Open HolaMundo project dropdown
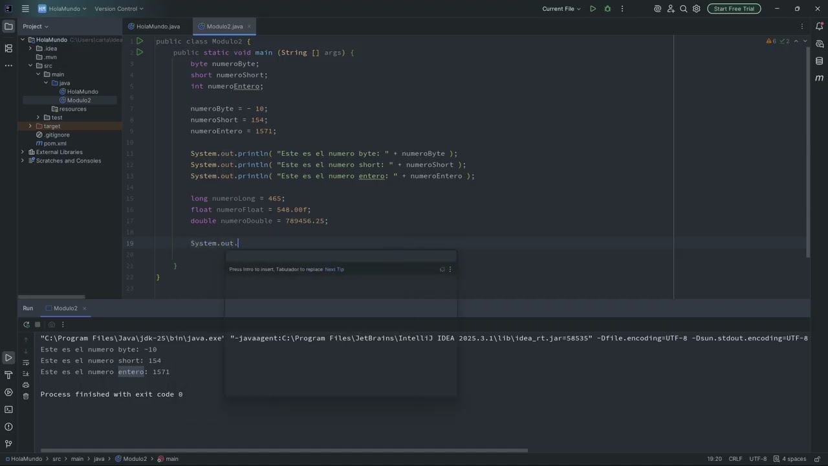The width and height of the screenshot is (828, 466). point(63,8)
